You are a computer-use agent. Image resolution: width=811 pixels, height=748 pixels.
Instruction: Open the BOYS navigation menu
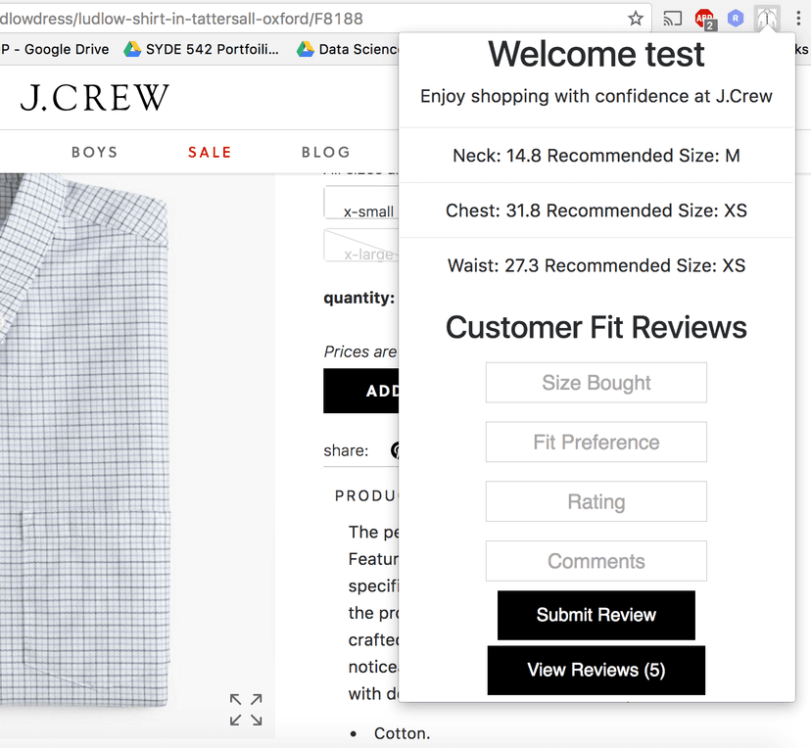point(94,152)
